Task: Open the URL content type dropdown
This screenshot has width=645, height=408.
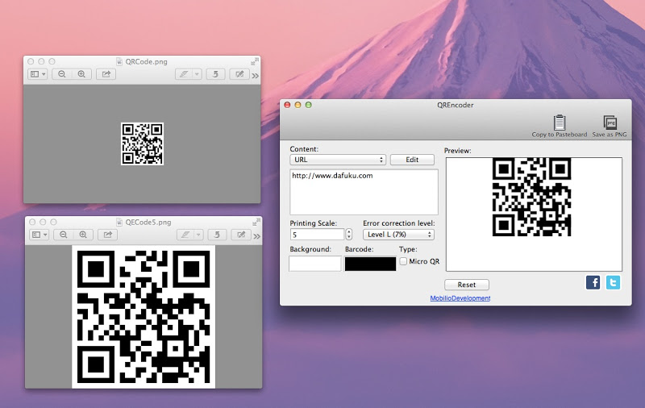Action: click(338, 160)
